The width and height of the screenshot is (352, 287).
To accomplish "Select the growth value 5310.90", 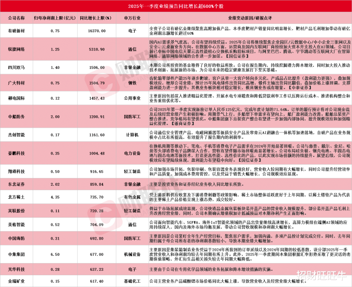I will [97, 49].
